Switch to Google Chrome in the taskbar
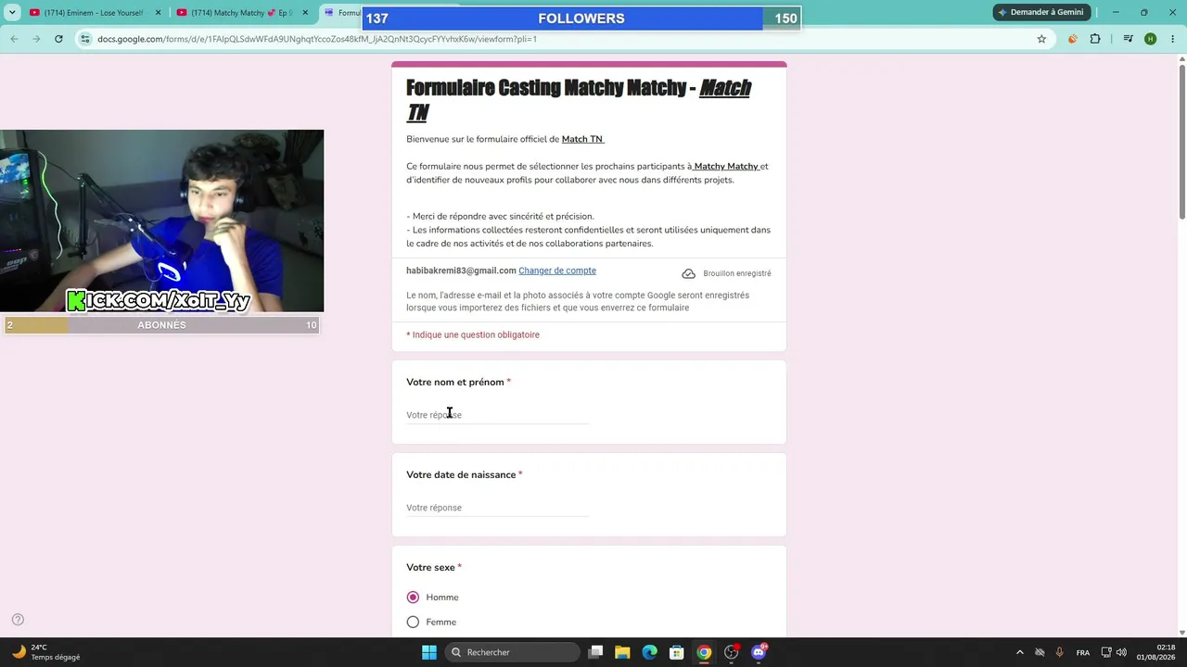 click(704, 652)
